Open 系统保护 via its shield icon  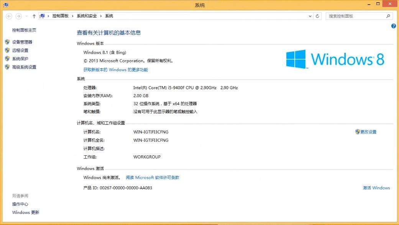7,58
